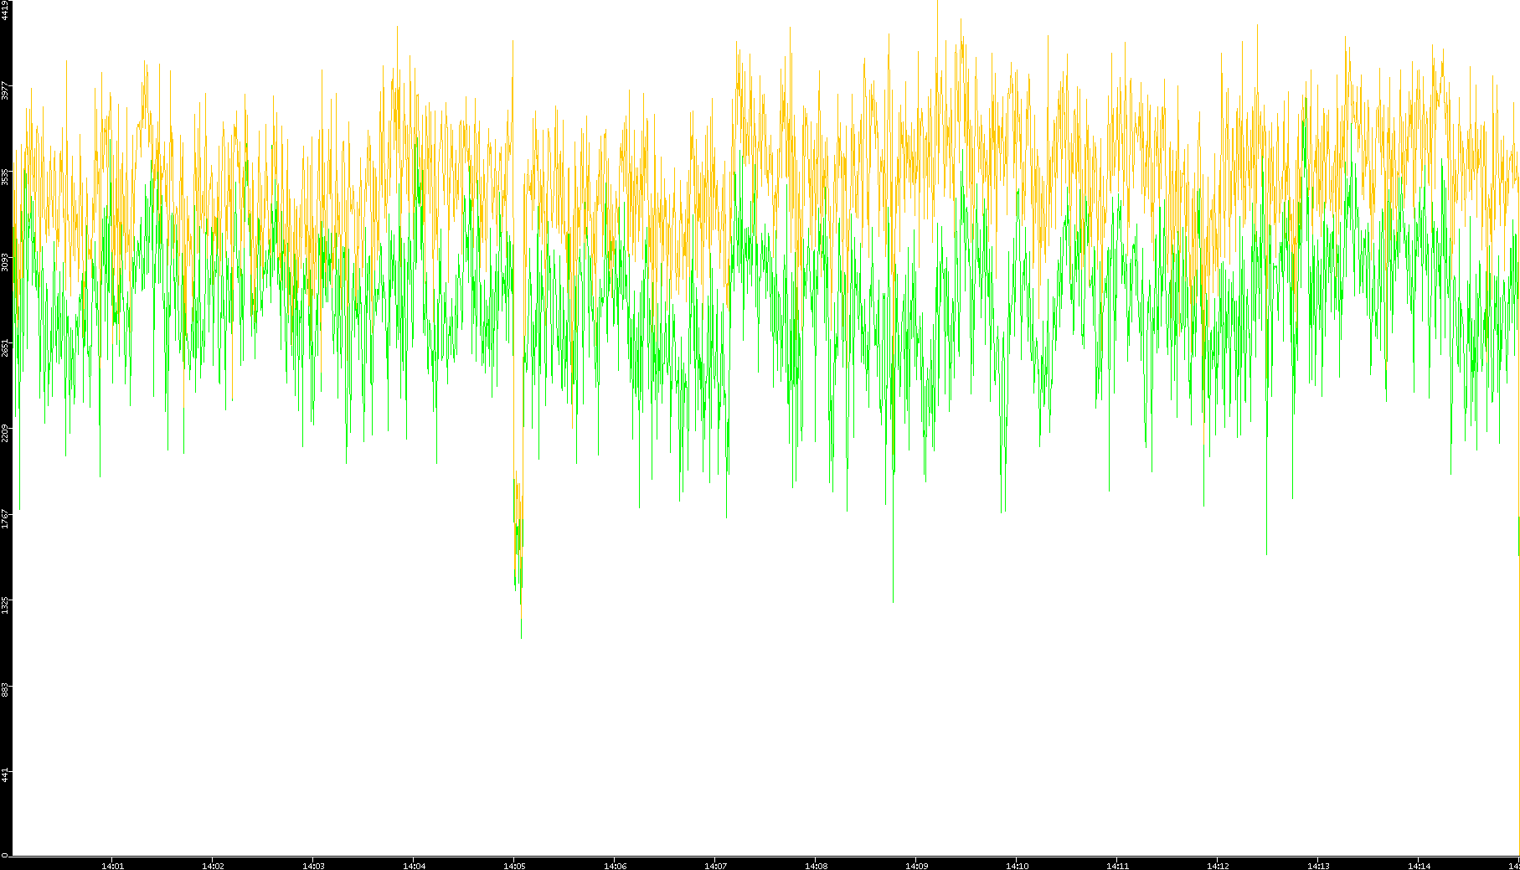Click the 3535 y-axis value label
Viewport: 1520px width, 870px height.
point(5,177)
